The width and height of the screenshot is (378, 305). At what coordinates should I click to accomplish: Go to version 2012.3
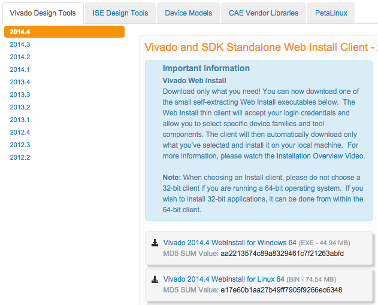(20, 145)
